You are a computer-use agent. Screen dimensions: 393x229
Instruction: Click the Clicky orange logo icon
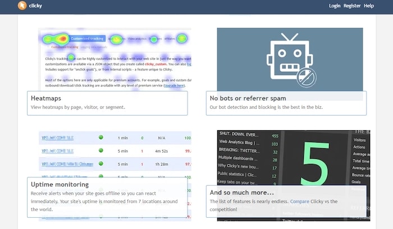[22, 6]
